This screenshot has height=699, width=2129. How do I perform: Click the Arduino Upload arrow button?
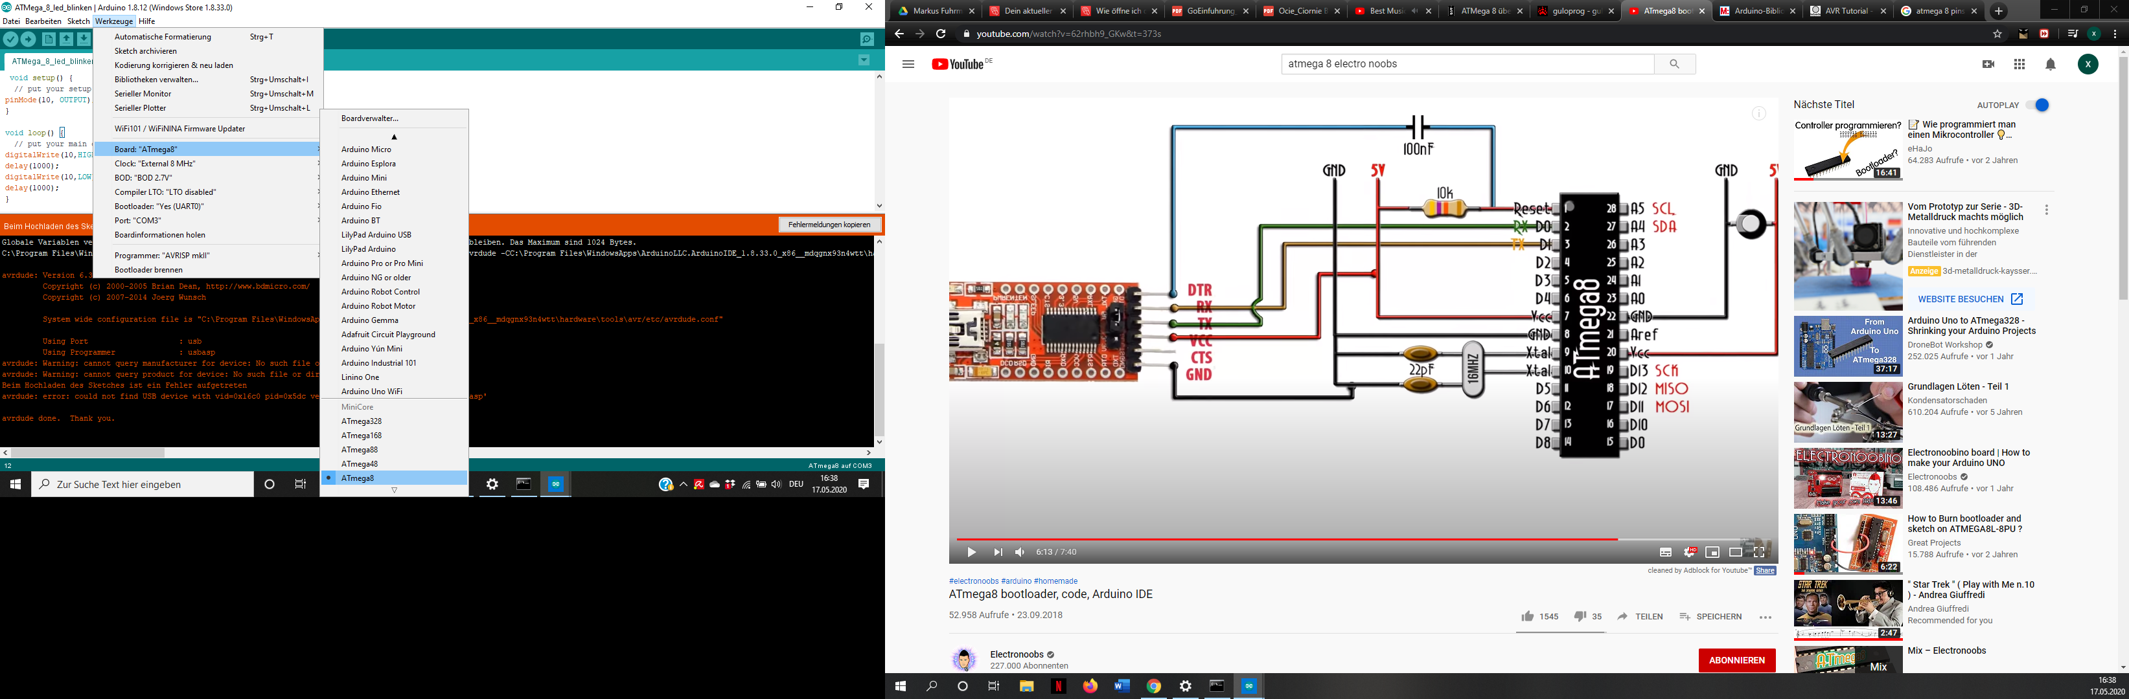[x=29, y=39]
